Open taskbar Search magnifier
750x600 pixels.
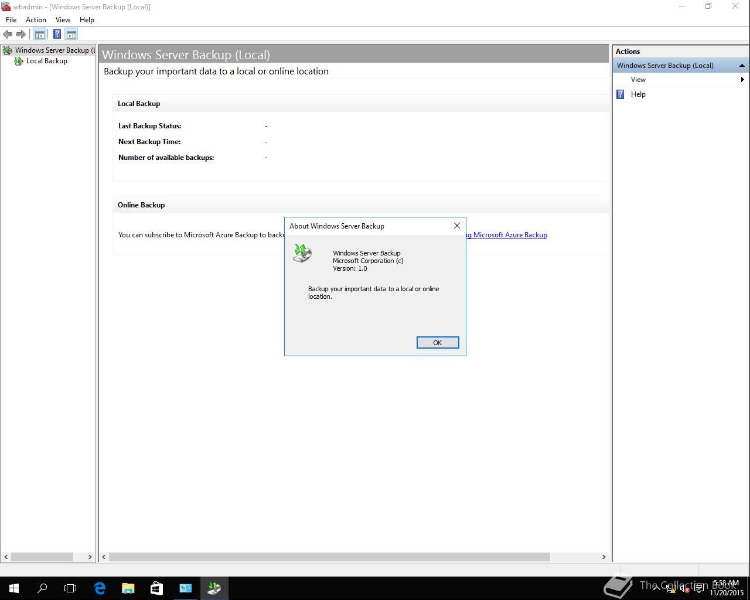[x=42, y=588]
